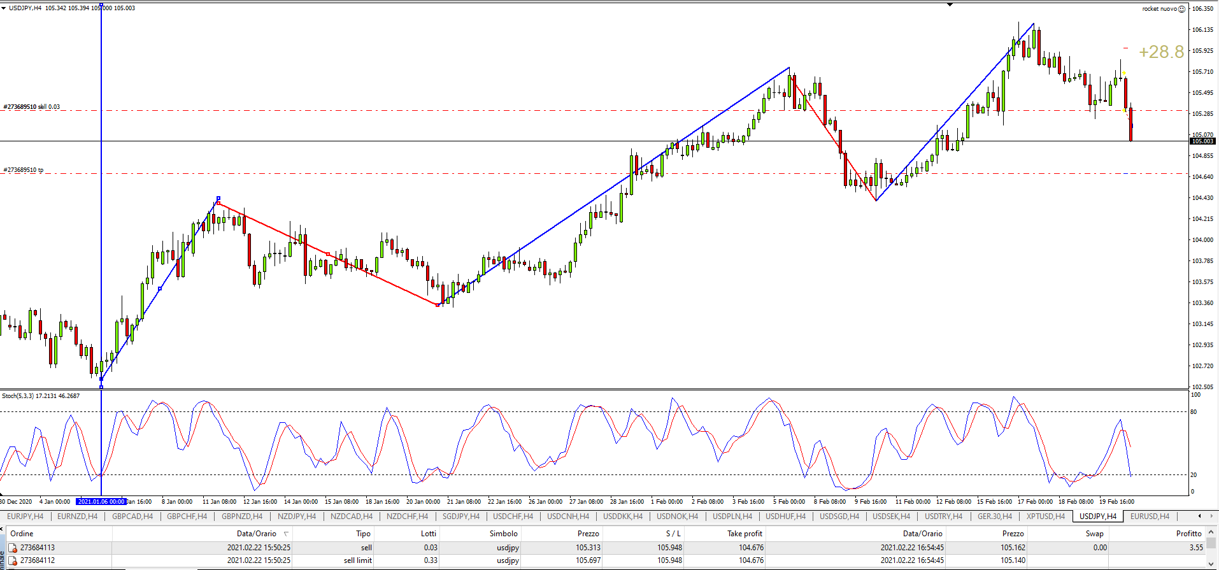Select the order row 273684112
This screenshot has height=570, width=1219.
(x=605, y=560)
